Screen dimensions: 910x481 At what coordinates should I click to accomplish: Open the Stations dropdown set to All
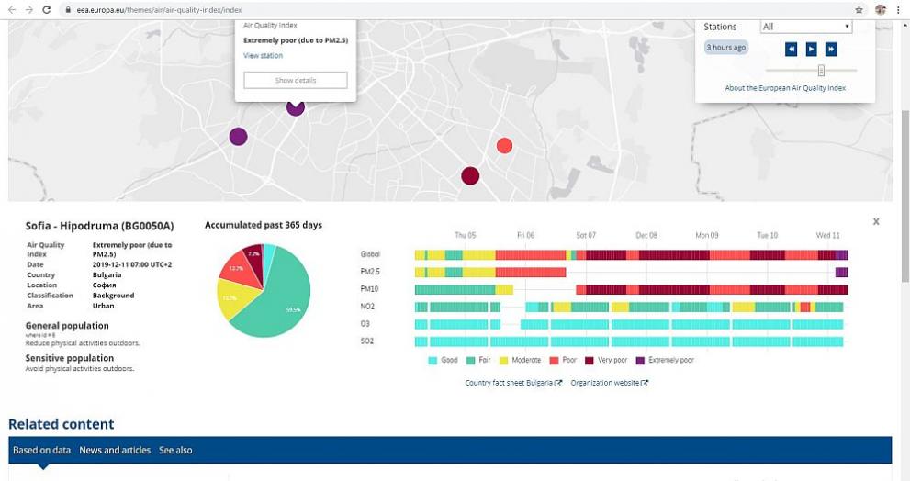pyautogui.click(x=806, y=27)
